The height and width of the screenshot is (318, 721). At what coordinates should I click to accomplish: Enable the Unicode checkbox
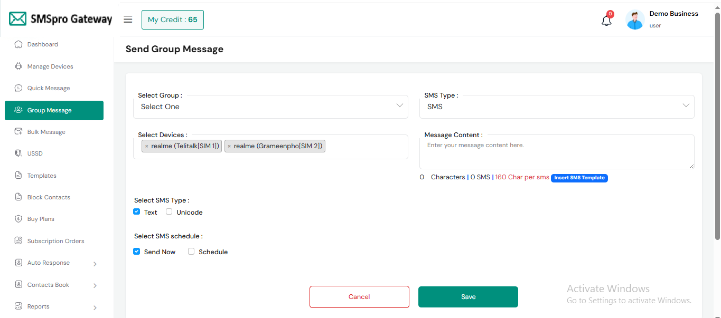[x=169, y=212]
